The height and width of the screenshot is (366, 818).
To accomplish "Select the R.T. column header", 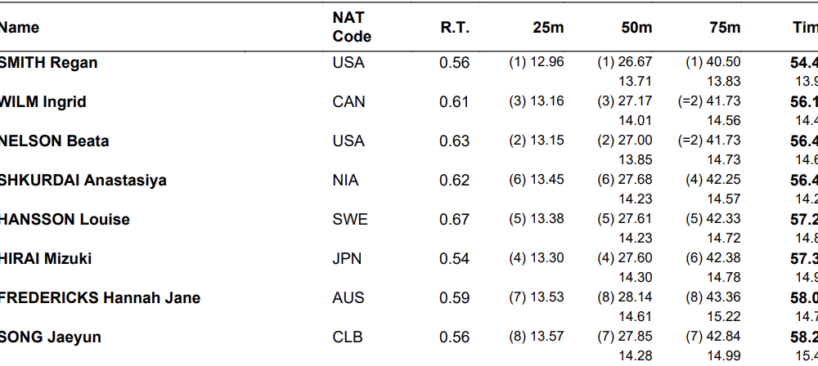I will click(455, 28).
